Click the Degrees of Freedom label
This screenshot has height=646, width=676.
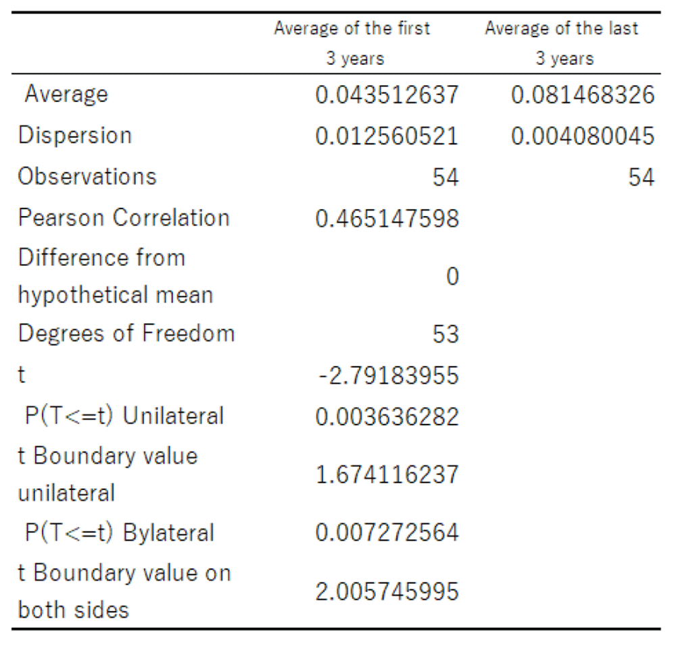[x=126, y=333]
